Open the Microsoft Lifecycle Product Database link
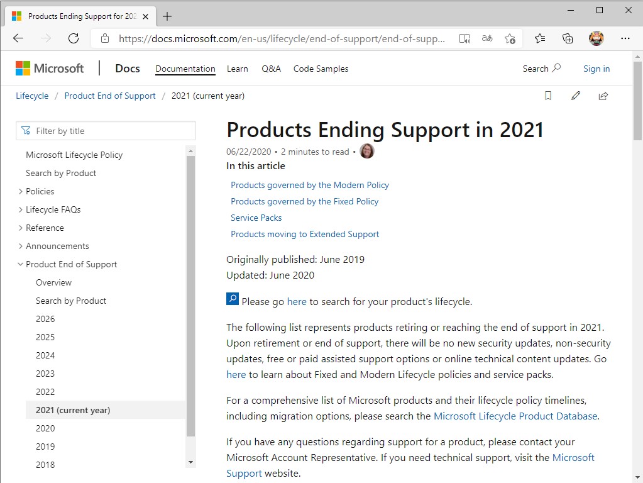This screenshot has height=483, width=643. pos(515,416)
